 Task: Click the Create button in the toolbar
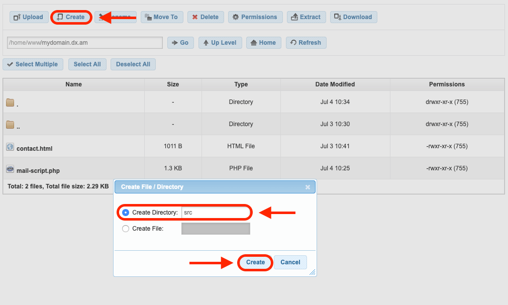71,17
